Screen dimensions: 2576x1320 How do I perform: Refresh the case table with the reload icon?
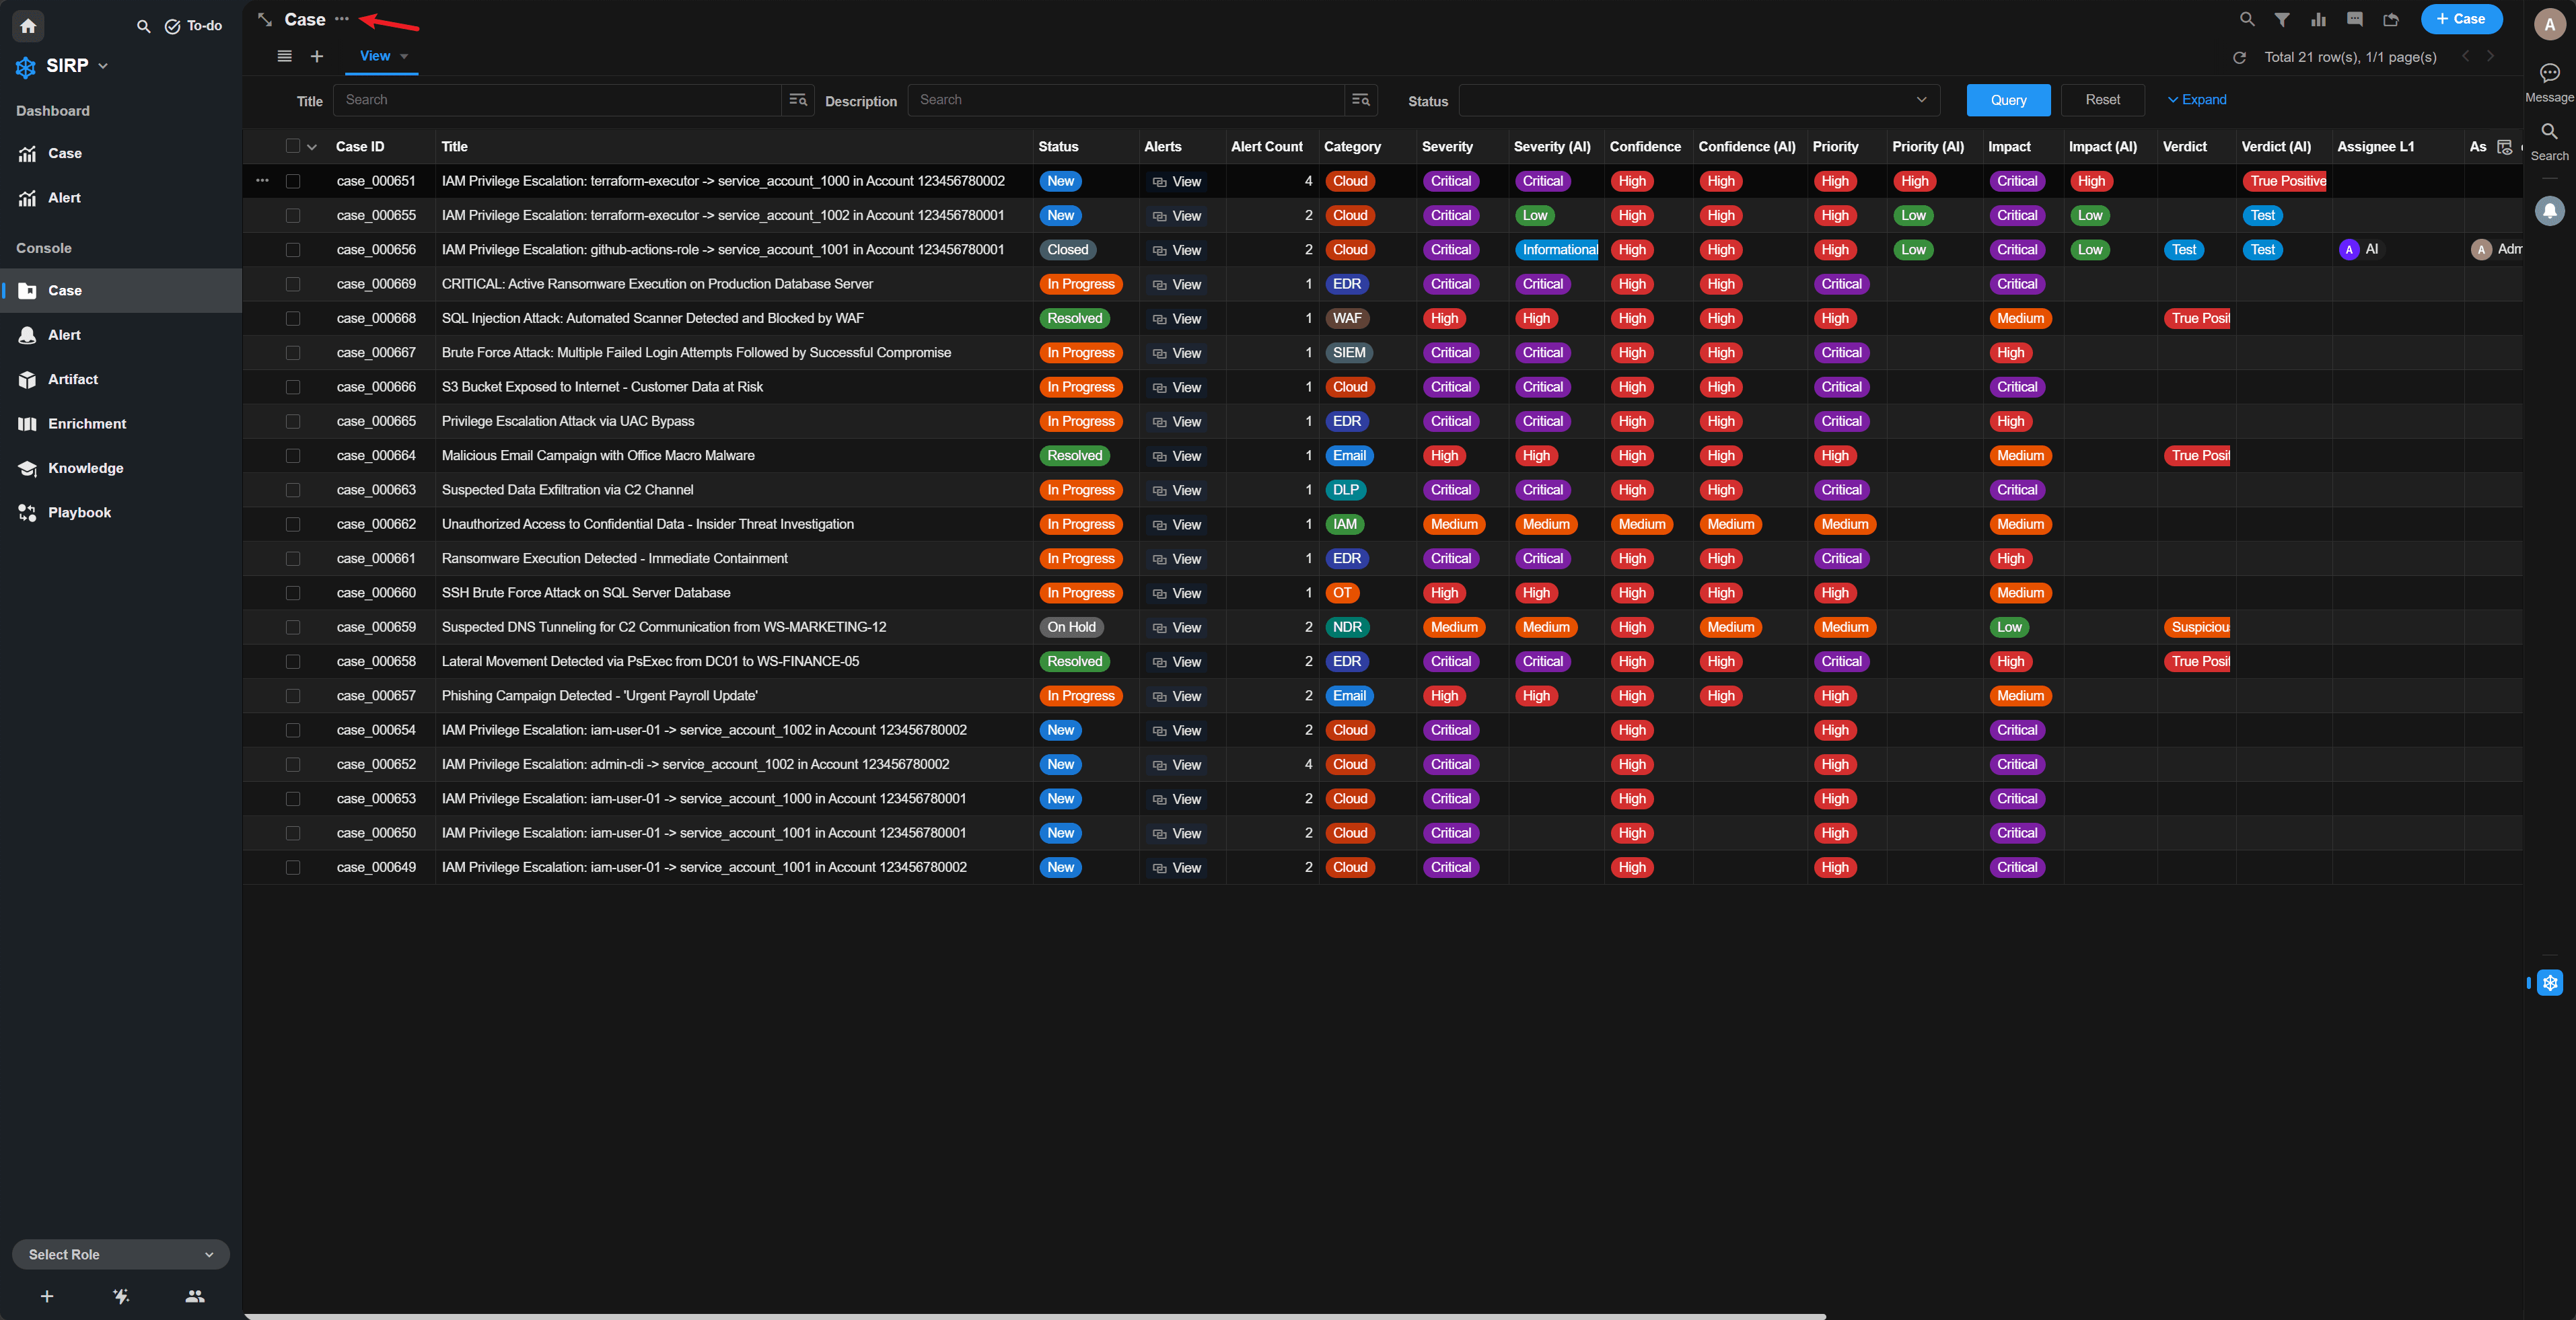(2240, 57)
